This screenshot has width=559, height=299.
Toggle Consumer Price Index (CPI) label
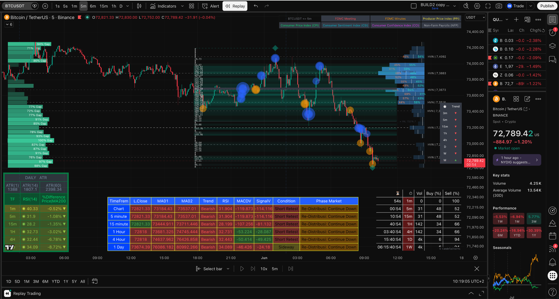click(300, 25)
